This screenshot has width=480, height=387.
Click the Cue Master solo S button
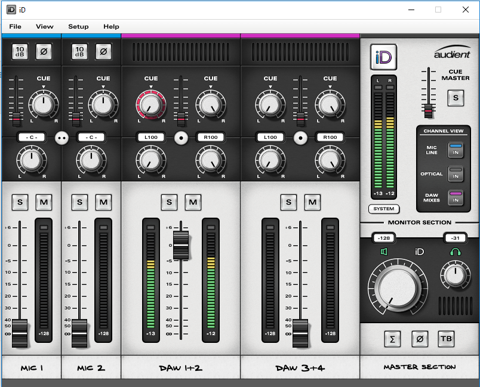click(x=456, y=98)
